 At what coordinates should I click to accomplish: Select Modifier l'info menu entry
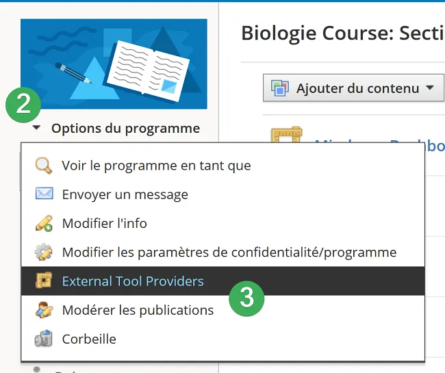(x=105, y=223)
